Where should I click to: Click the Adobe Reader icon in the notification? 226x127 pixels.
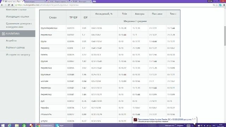135,120
